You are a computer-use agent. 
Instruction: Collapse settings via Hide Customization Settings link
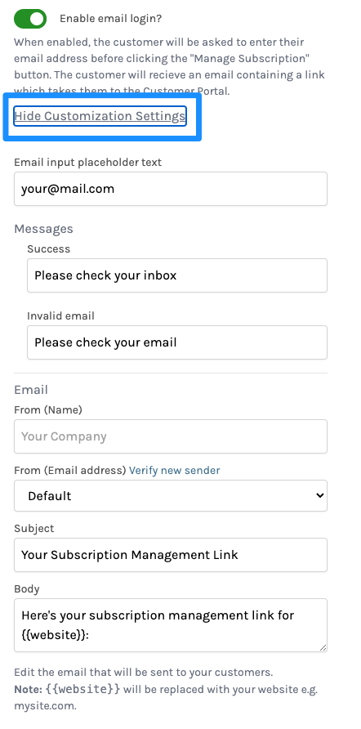[100, 116]
